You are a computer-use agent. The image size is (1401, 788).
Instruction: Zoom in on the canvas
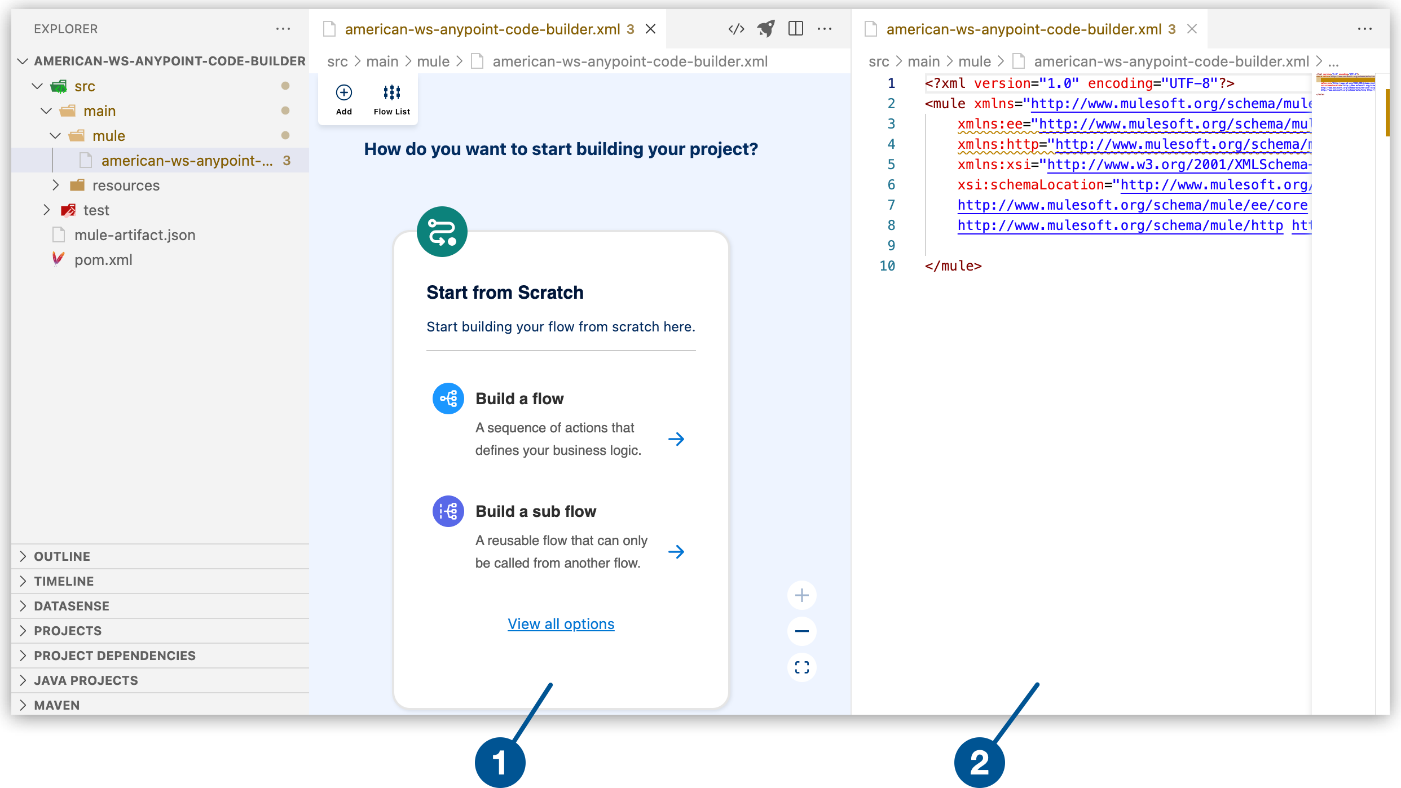[x=801, y=595]
